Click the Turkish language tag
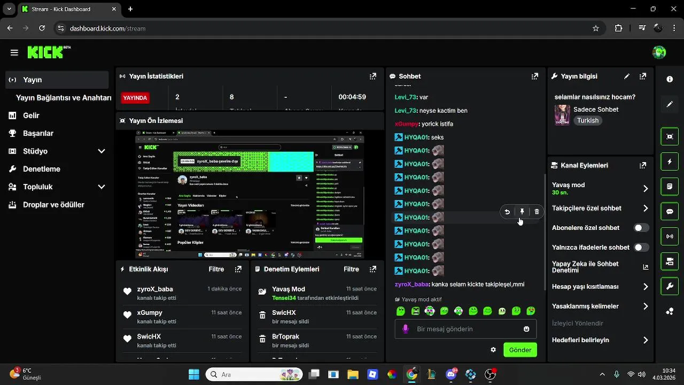Viewport: 684px width, 385px height. [588, 120]
